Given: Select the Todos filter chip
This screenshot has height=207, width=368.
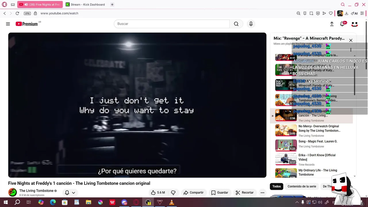Looking at the screenshot, I should point(277,186).
